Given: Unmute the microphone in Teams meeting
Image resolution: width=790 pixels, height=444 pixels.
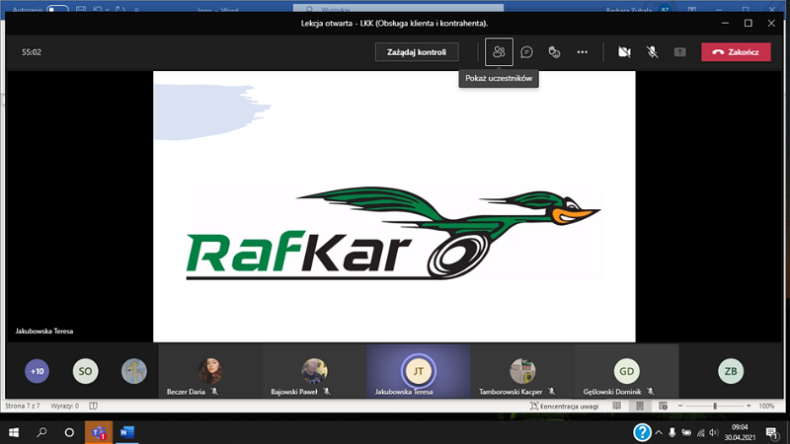Looking at the screenshot, I should pos(652,52).
